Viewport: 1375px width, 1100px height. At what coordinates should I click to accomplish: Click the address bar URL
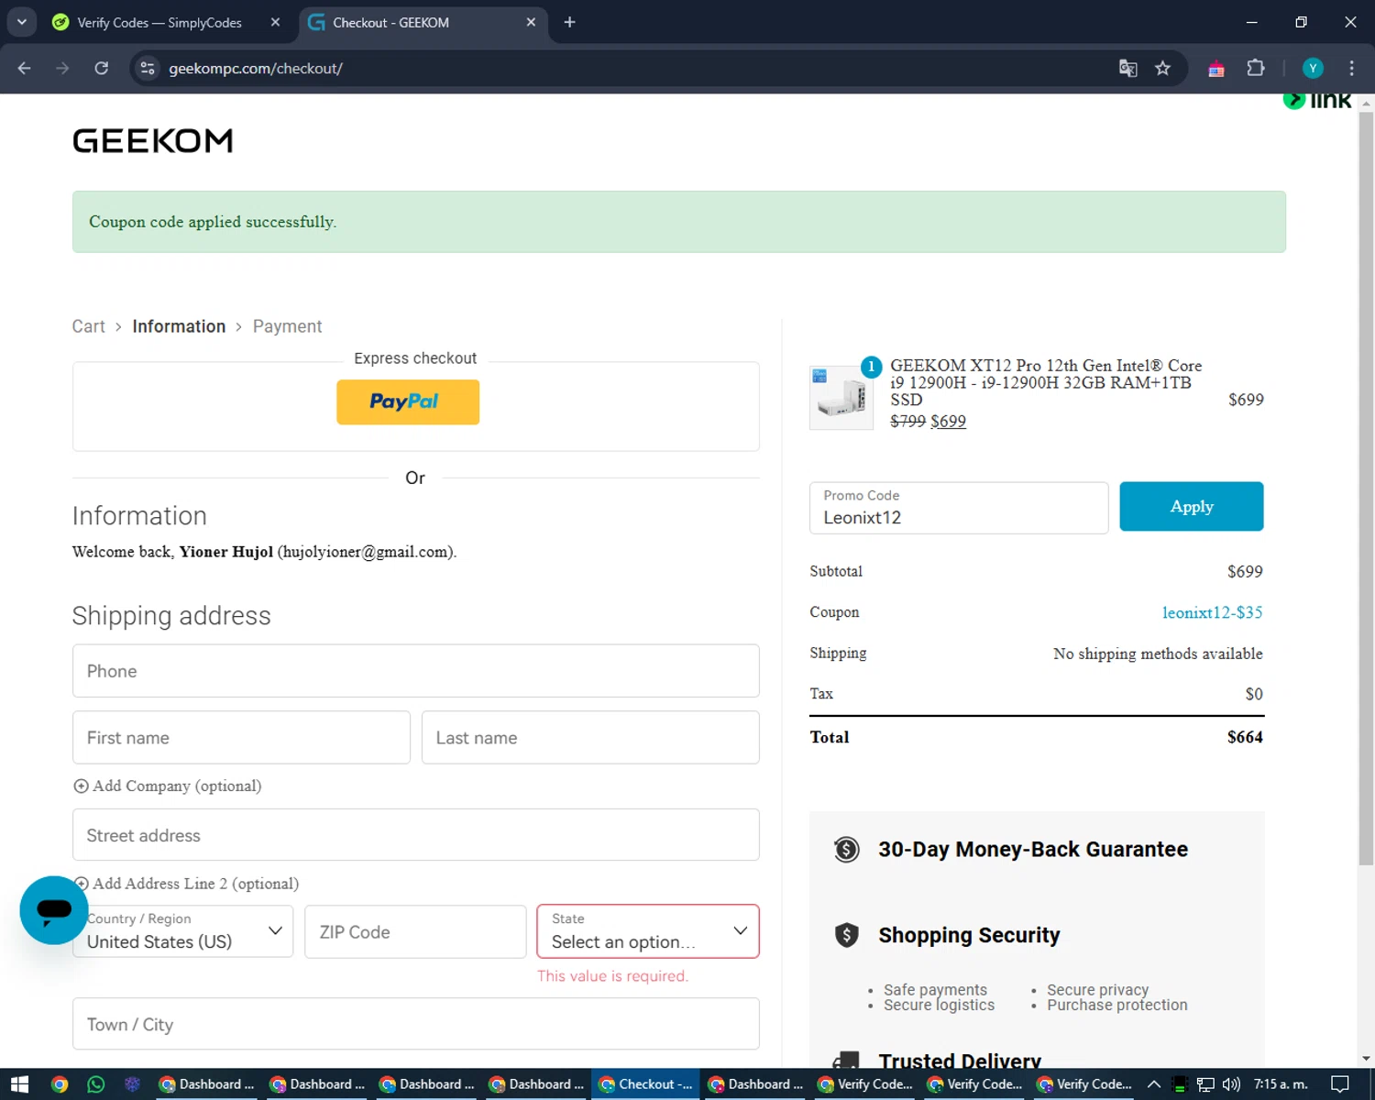click(x=256, y=68)
